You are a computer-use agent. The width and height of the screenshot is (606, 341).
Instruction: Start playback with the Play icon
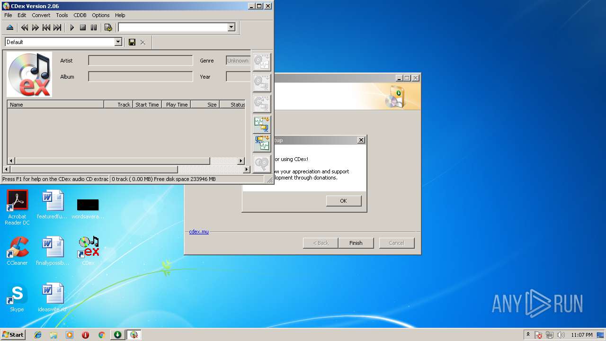[72, 27]
